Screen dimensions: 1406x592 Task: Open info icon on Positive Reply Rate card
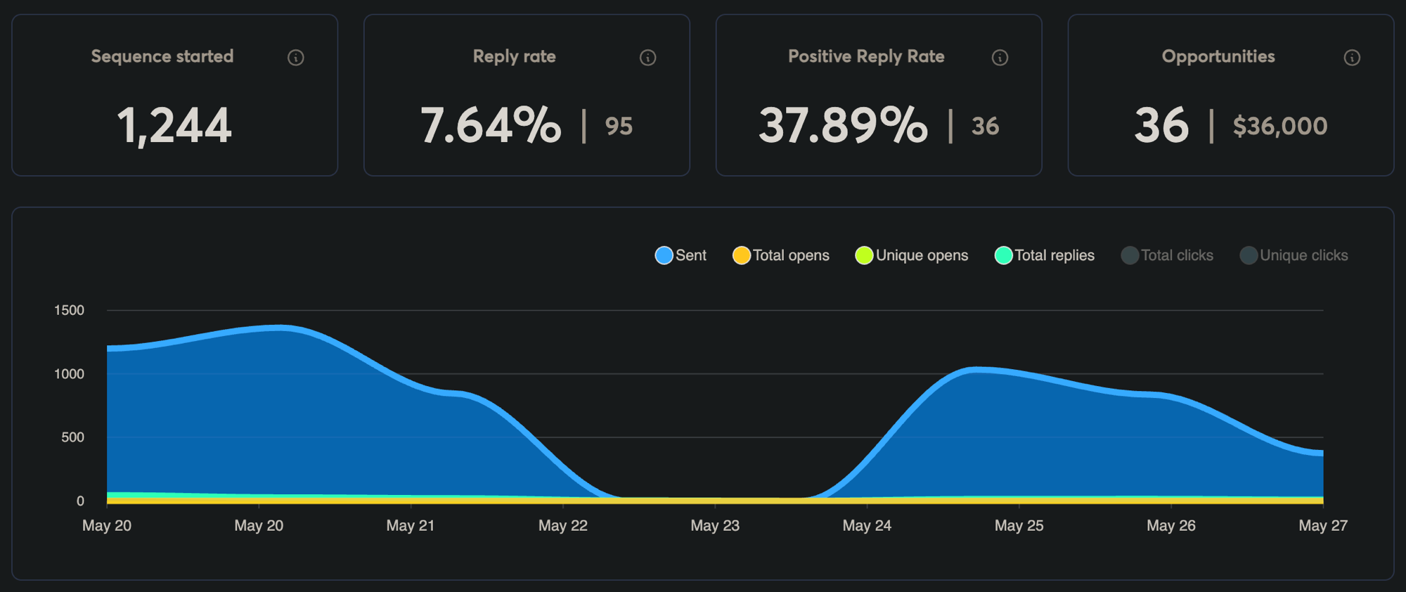point(1000,58)
